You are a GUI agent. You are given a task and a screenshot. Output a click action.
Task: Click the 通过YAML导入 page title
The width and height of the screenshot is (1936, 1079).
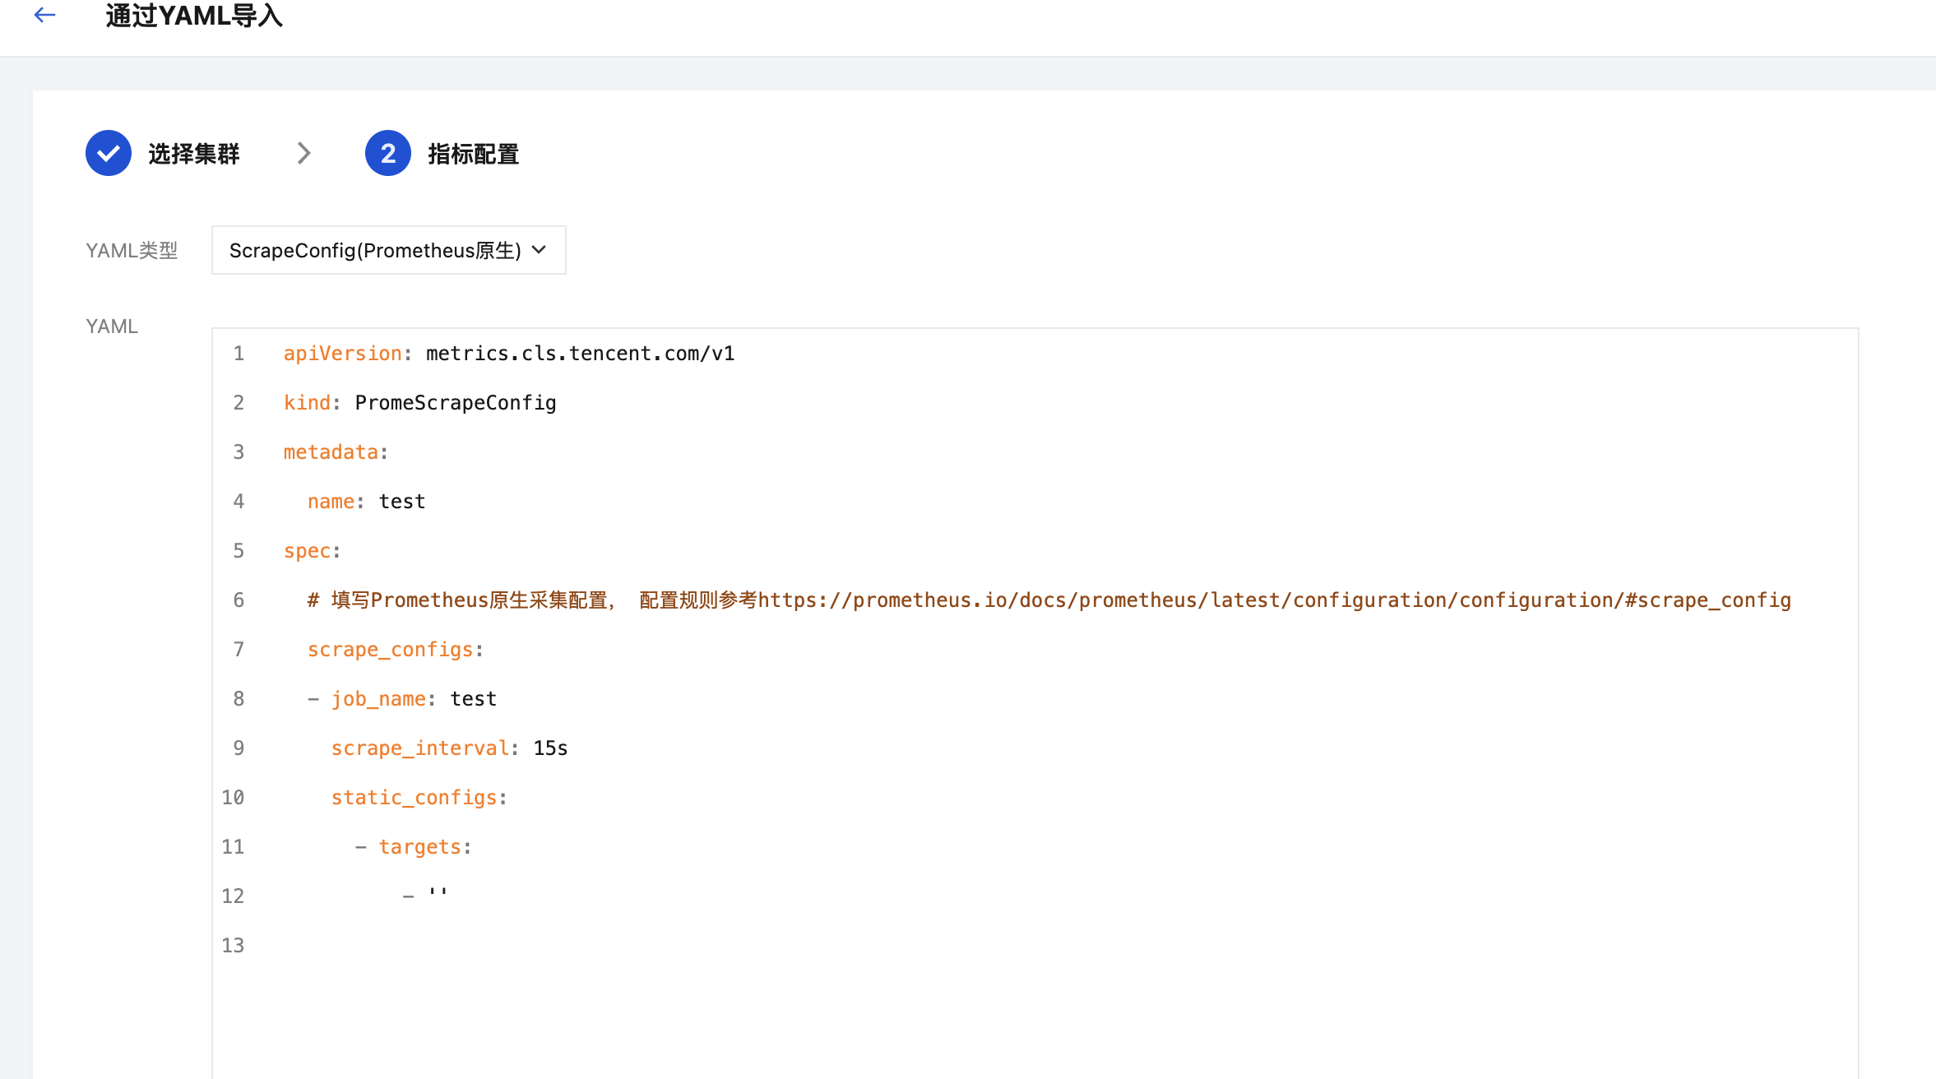pyautogui.click(x=194, y=16)
